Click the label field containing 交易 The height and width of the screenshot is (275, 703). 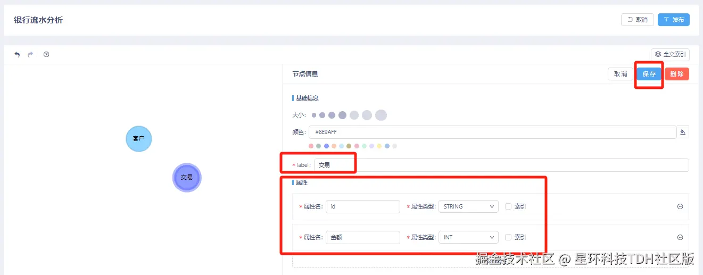point(501,165)
